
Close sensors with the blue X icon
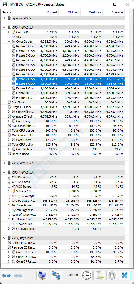click(x=125, y=275)
